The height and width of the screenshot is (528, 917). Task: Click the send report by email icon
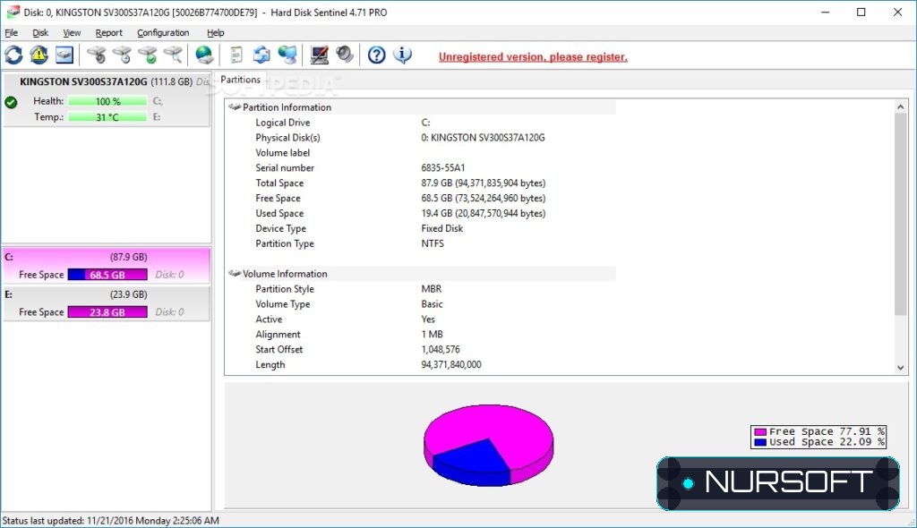point(261,55)
